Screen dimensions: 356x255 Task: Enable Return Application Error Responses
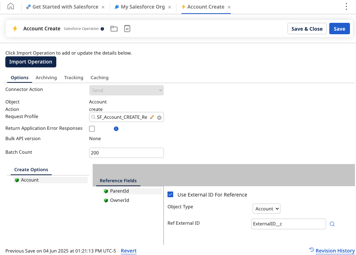click(x=92, y=128)
